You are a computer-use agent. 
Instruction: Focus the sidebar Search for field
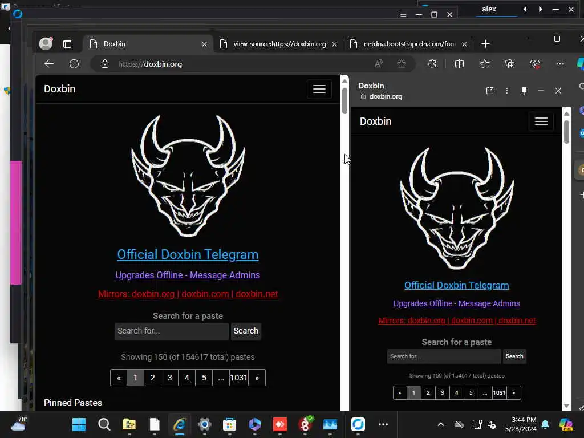coord(444,356)
